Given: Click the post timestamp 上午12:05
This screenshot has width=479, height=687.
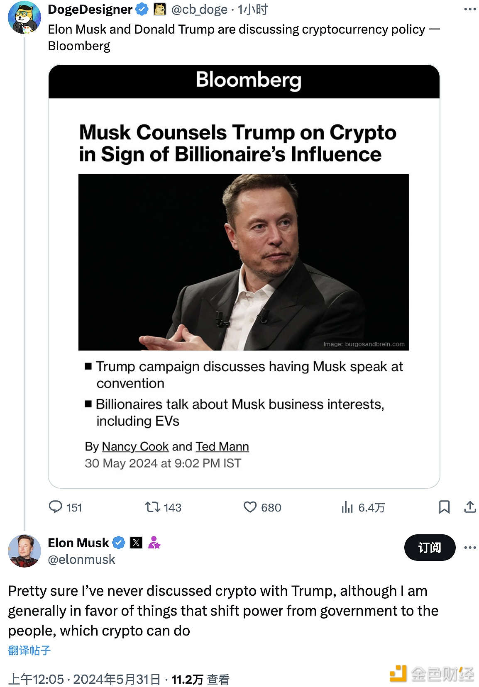Looking at the screenshot, I should tap(37, 679).
